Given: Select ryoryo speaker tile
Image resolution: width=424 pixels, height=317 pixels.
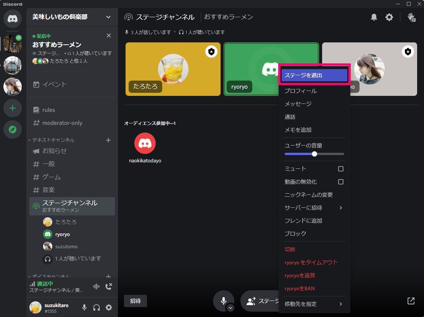Looking at the screenshot, I should [251, 69].
